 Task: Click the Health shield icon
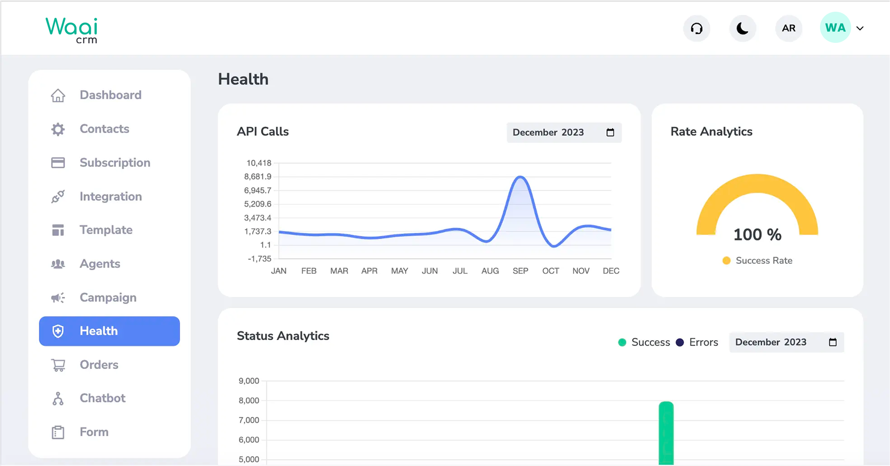(x=58, y=331)
